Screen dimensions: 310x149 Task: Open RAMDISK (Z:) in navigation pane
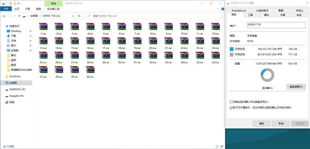pyautogui.click(x=17, y=89)
